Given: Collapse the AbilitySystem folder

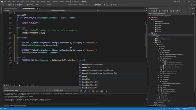Looking at the screenshot, I should (159, 50).
